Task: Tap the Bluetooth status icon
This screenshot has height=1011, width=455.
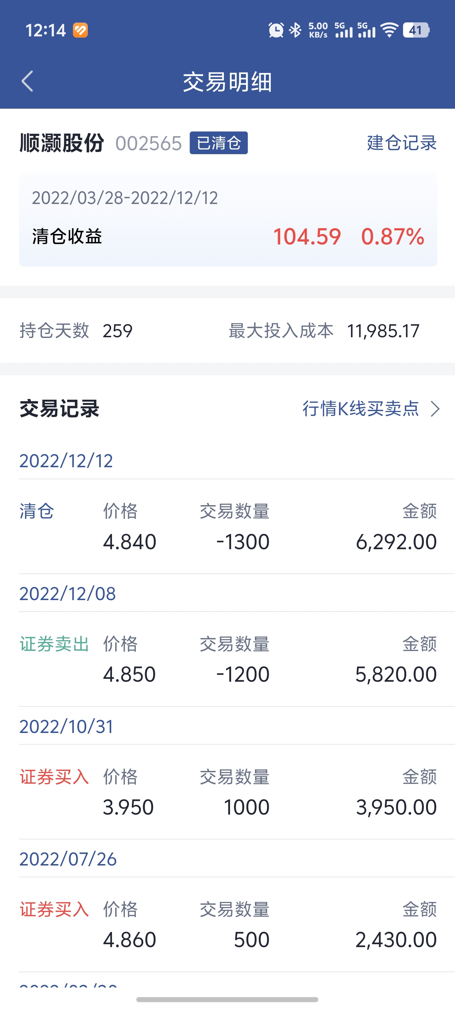Action: click(x=295, y=30)
